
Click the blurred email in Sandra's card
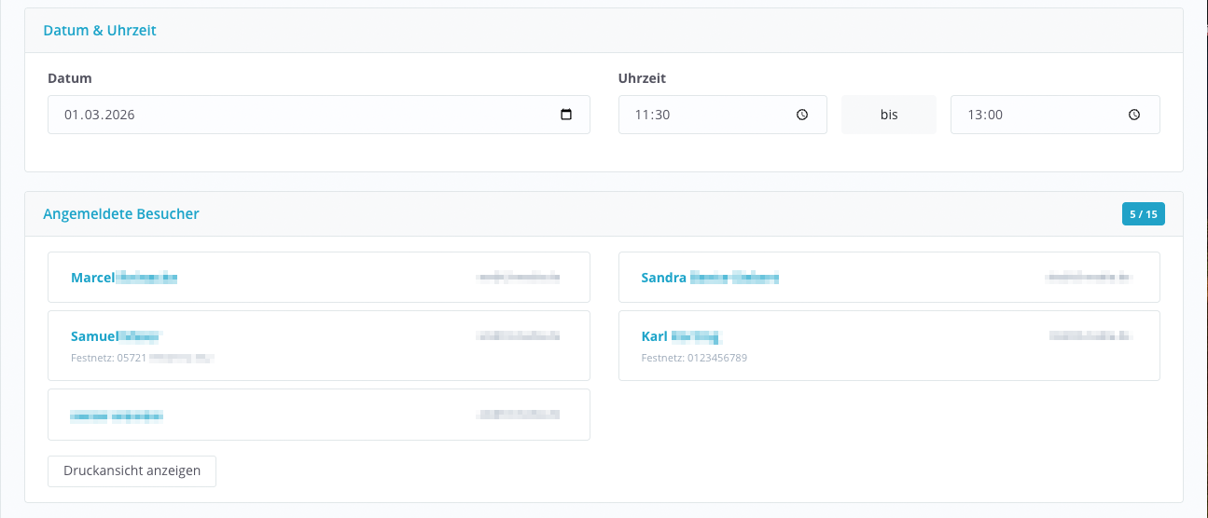pos(1089,277)
